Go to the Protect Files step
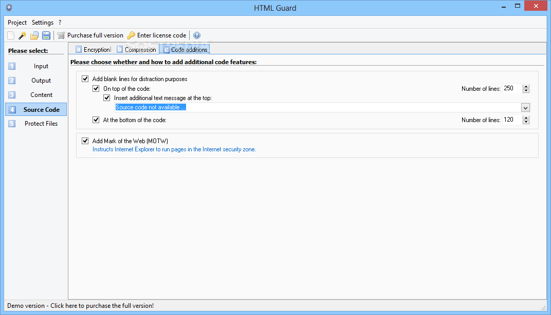The width and height of the screenshot is (551, 315). tap(36, 124)
